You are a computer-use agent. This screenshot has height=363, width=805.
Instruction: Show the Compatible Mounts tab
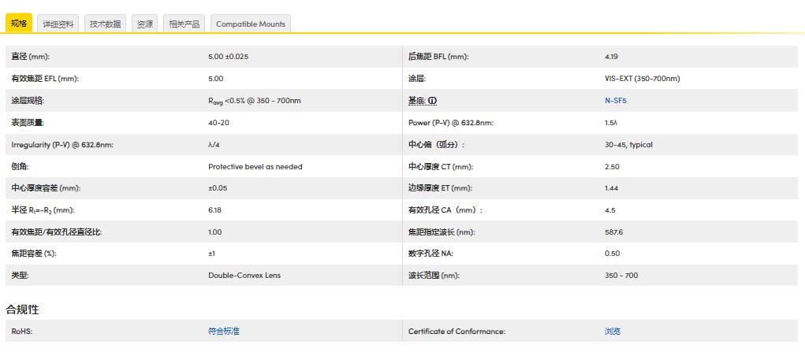tap(251, 24)
